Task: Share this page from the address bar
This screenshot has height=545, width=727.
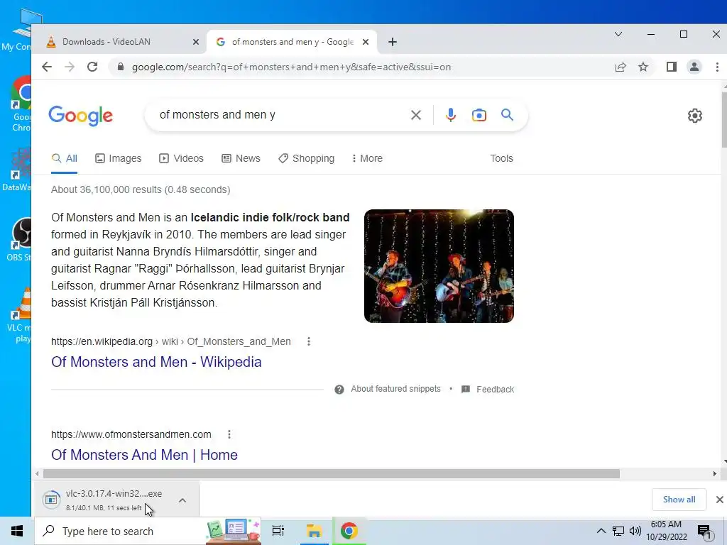Action: tap(621, 67)
